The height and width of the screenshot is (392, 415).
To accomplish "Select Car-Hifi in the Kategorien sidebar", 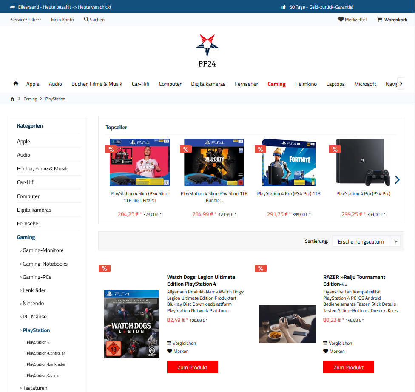I will [26, 182].
